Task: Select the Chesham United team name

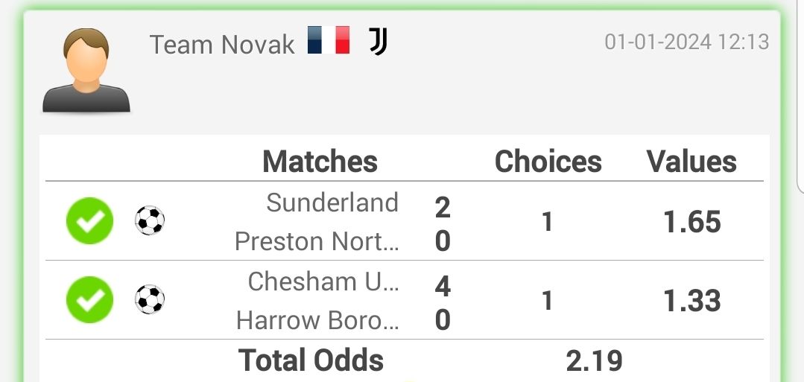Action: point(323,281)
